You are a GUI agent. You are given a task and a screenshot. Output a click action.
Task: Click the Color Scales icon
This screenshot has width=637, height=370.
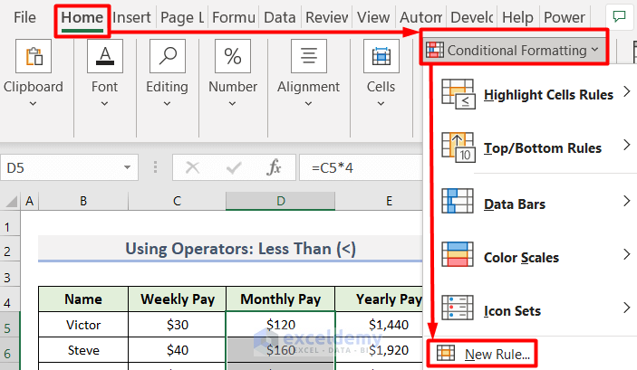[x=458, y=254]
